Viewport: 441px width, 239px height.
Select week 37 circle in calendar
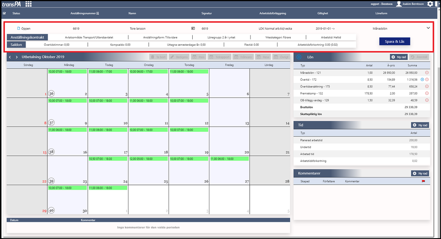tap(51, 123)
